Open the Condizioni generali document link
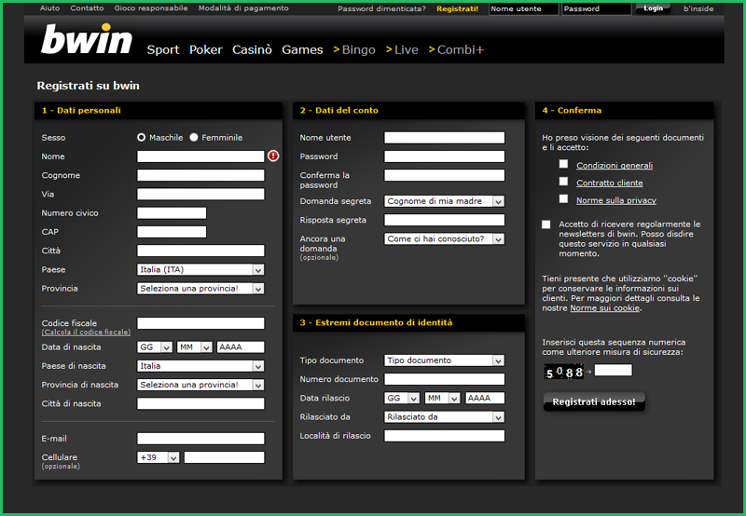Screen dimensions: 746x516 coord(615,166)
